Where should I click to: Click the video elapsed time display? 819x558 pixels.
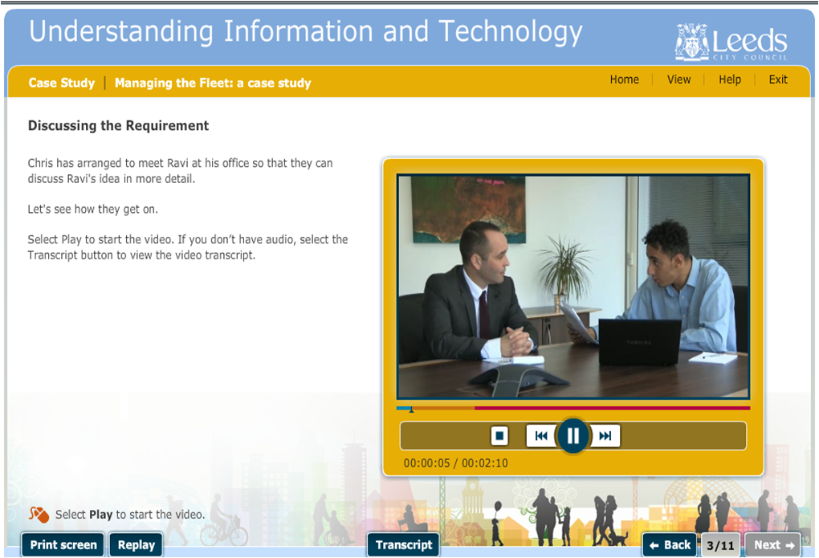click(x=426, y=463)
